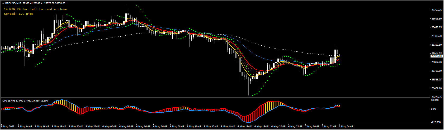
Task: Click the BTCUSD,M15 chart symbol label
Action: point(13,3)
